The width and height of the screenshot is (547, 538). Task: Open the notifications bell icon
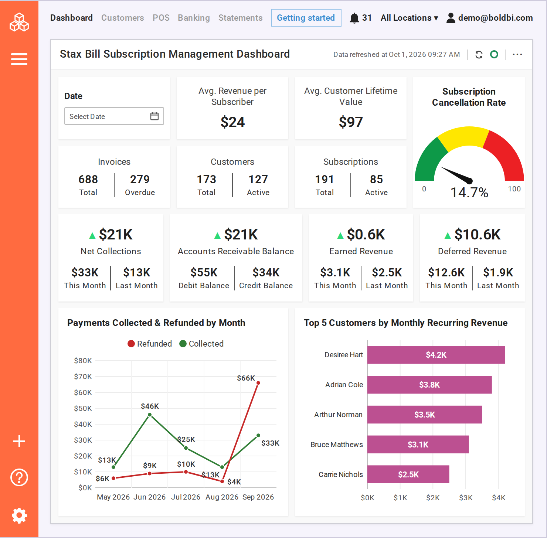coord(354,18)
